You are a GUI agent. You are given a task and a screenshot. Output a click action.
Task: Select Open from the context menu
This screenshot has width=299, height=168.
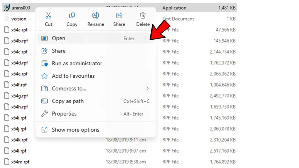(x=58, y=38)
